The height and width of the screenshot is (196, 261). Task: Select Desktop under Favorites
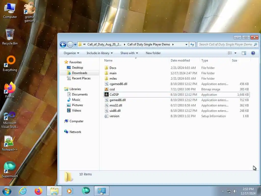pyautogui.click(x=77, y=67)
